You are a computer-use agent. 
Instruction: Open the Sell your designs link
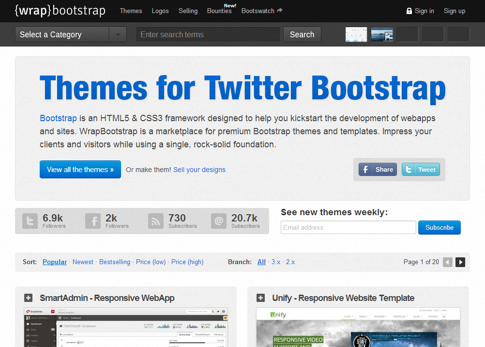click(x=199, y=170)
